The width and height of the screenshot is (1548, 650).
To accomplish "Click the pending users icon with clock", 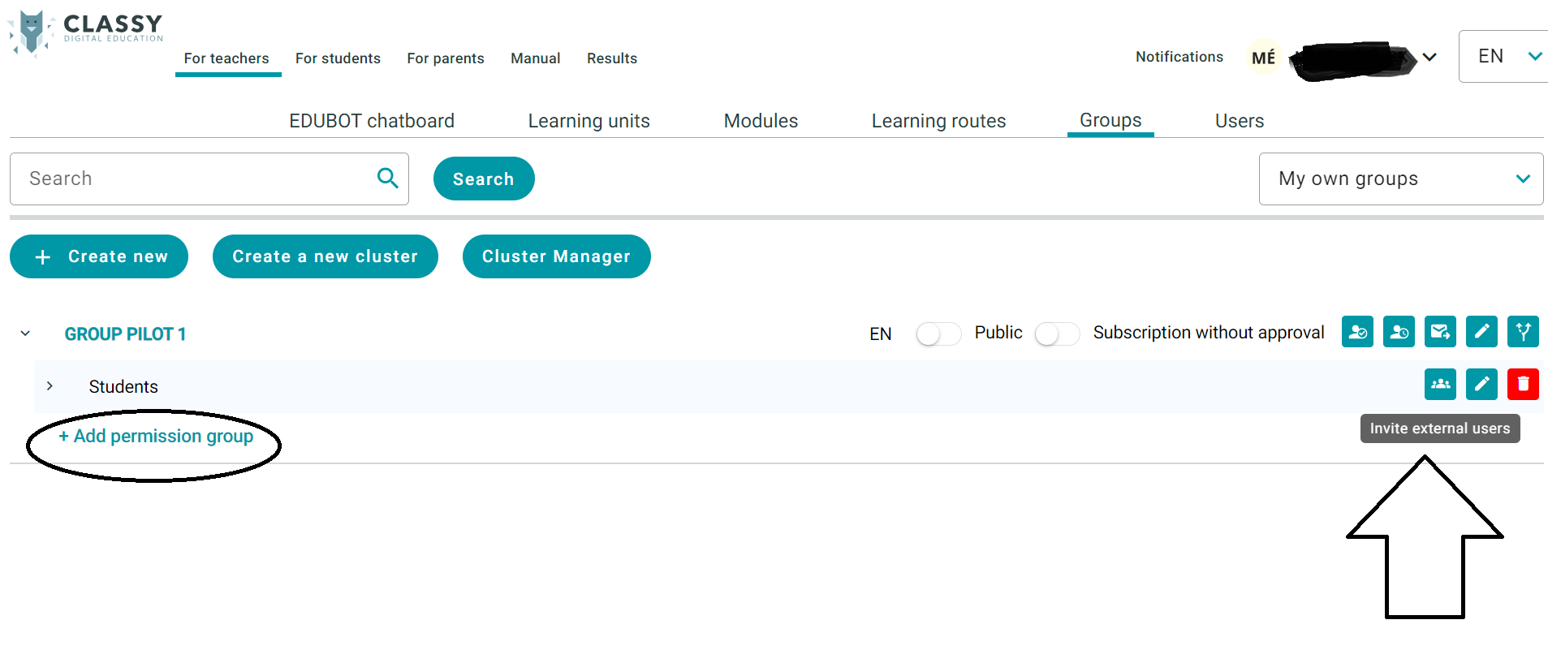I will tap(1399, 332).
